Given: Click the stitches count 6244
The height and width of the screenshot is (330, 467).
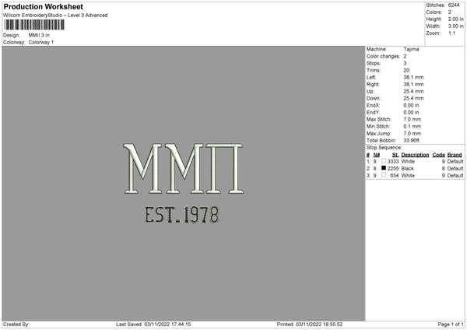Looking at the screenshot, I should point(454,5).
